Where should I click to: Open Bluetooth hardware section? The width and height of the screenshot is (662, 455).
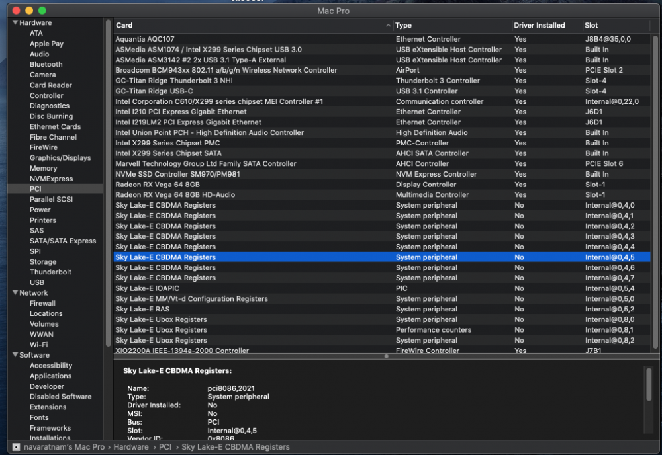(46, 64)
